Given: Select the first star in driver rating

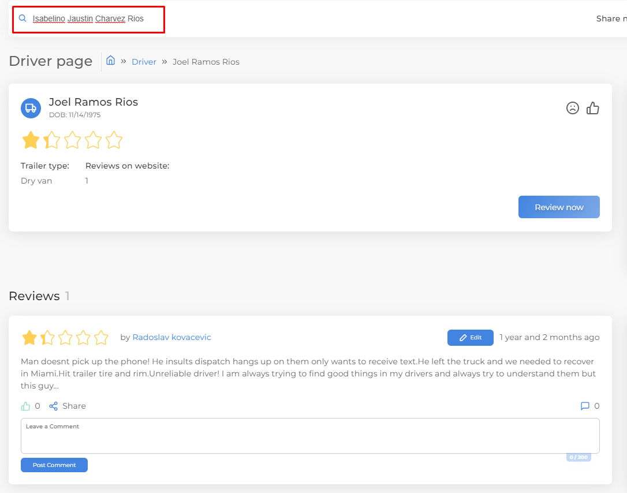Looking at the screenshot, I should pyautogui.click(x=31, y=140).
